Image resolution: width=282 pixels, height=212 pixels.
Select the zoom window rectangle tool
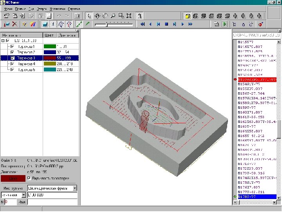(x=121, y=16)
